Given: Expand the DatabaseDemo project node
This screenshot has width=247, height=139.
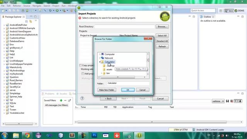Looking at the screenshot, I should coord(4,41).
